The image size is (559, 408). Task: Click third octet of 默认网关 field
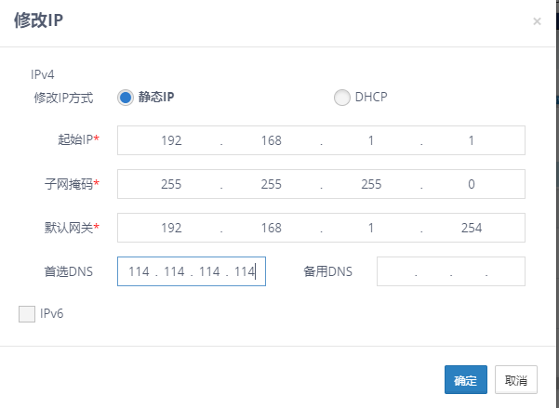tap(371, 228)
